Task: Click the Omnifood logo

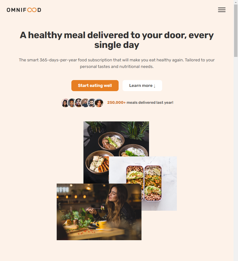Action: (24, 10)
